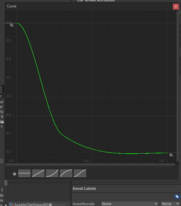181x206 pixels.
Task: Close the Curve editor window
Action: (x=176, y=6)
